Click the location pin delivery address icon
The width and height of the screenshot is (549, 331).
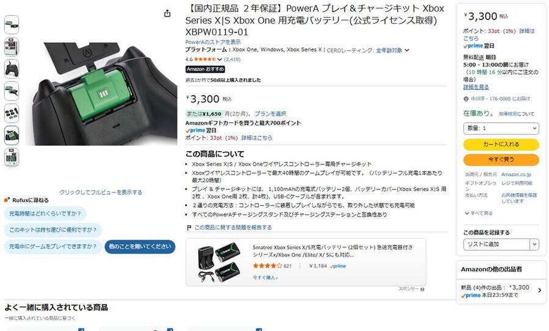[466, 99]
